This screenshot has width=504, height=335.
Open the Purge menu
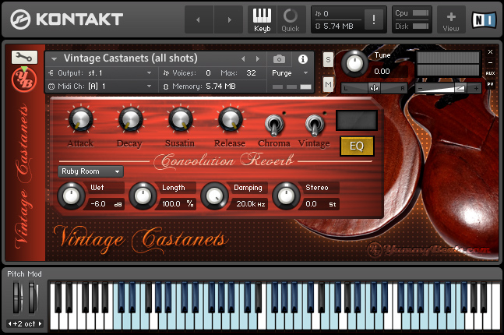coord(291,73)
